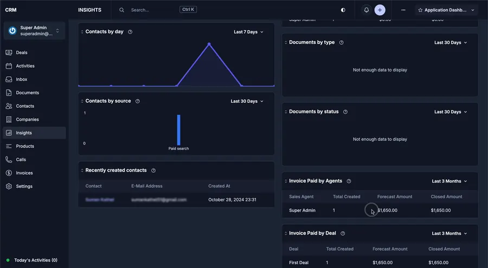Click the First Deal row name
Screen dimensions: 488x268
298,263
